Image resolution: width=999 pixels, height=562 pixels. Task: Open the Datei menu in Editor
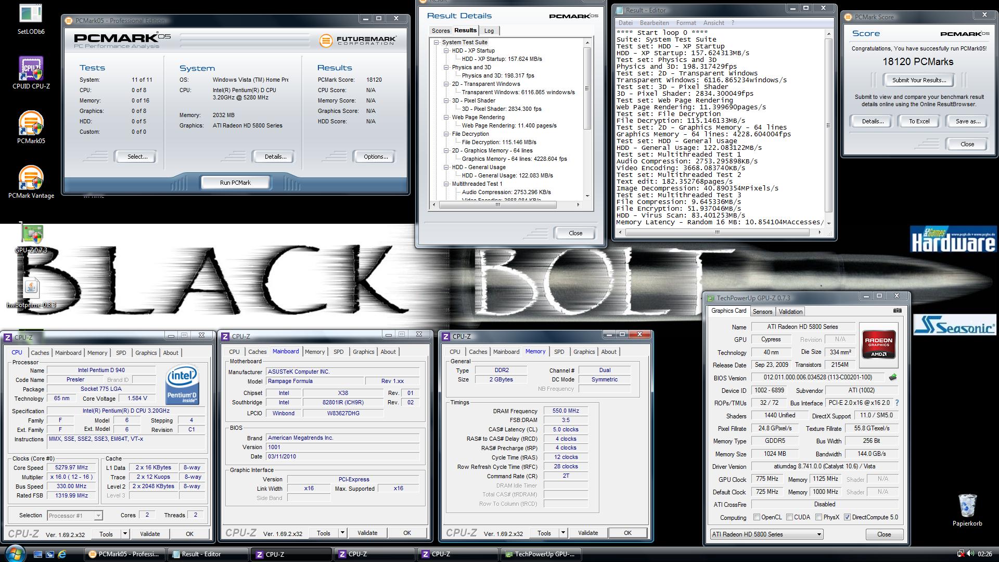coord(625,23)
